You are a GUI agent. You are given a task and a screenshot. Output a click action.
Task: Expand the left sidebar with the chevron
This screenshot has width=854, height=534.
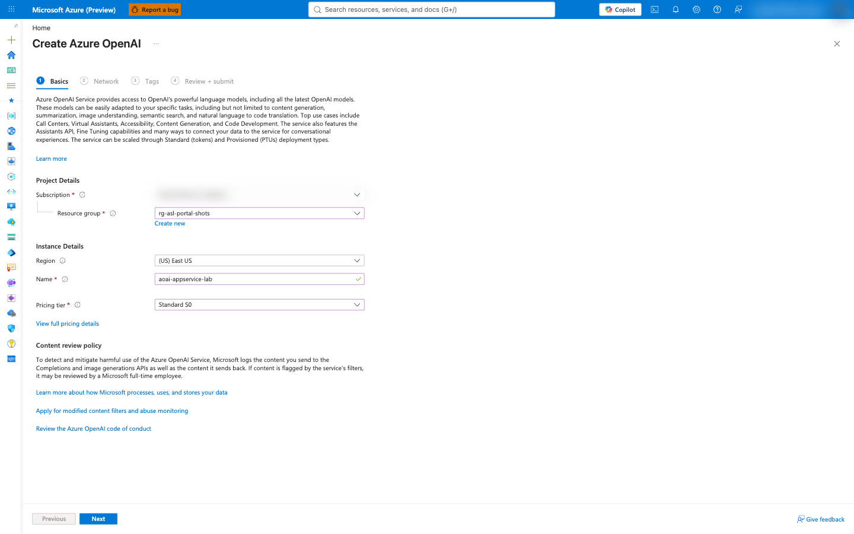pos(15,26)
